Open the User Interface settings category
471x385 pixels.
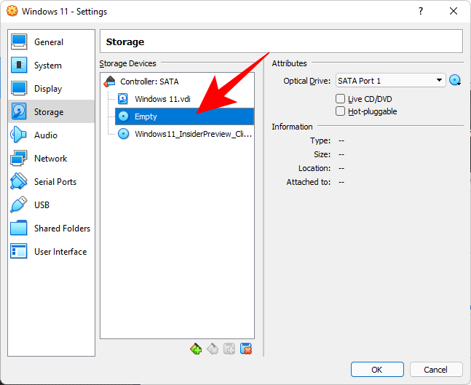click(x=60, y=252)
